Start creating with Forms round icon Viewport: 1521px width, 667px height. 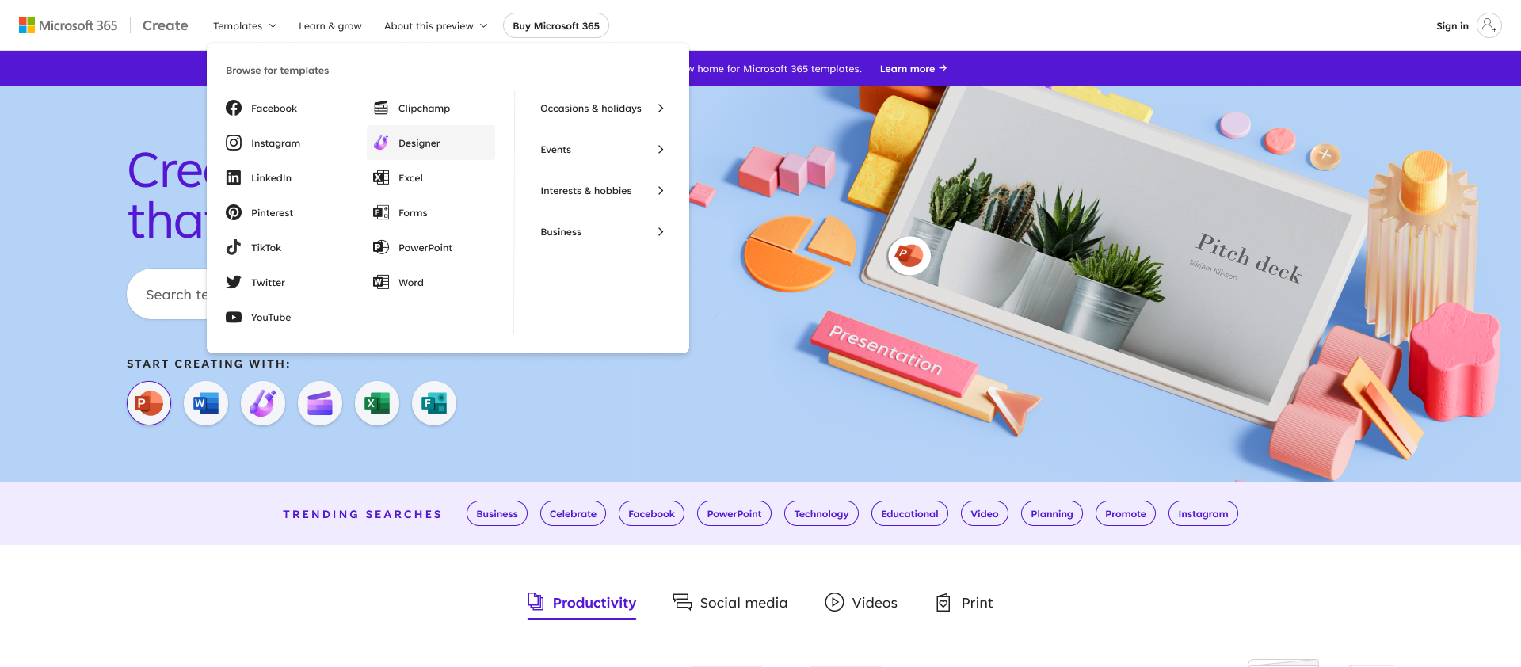point(434,403)
